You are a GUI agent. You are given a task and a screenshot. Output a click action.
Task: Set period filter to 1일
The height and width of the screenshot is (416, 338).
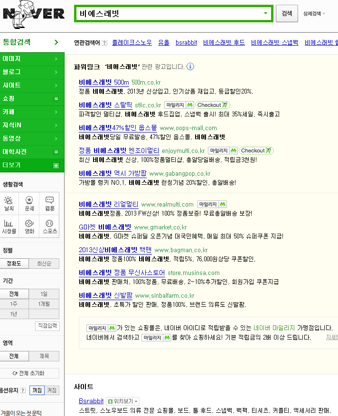tap(44, 294)
